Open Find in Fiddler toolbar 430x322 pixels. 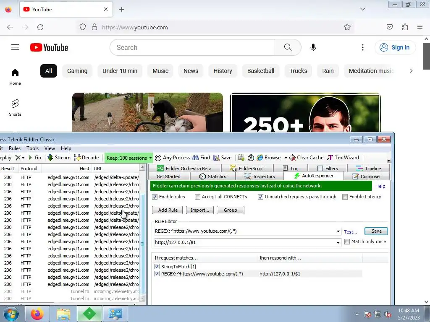[201, 158]
